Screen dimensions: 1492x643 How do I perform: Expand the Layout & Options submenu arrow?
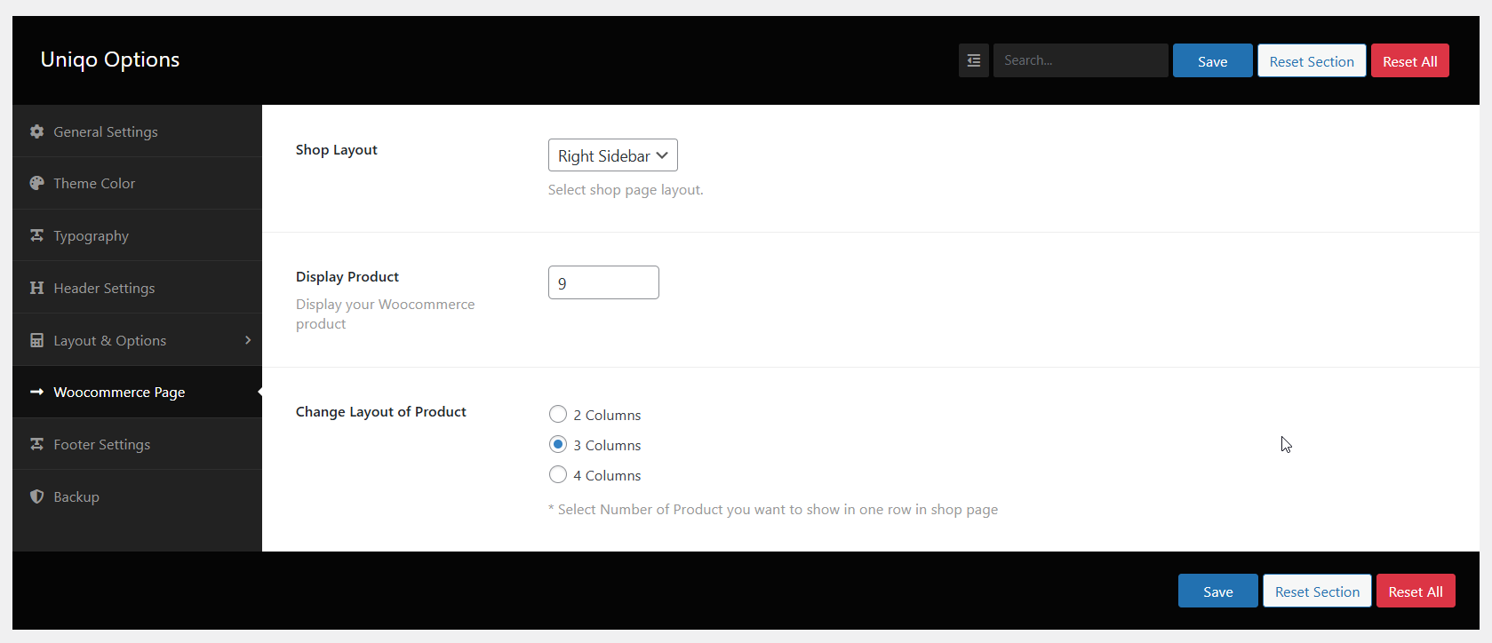coord(248,340)
